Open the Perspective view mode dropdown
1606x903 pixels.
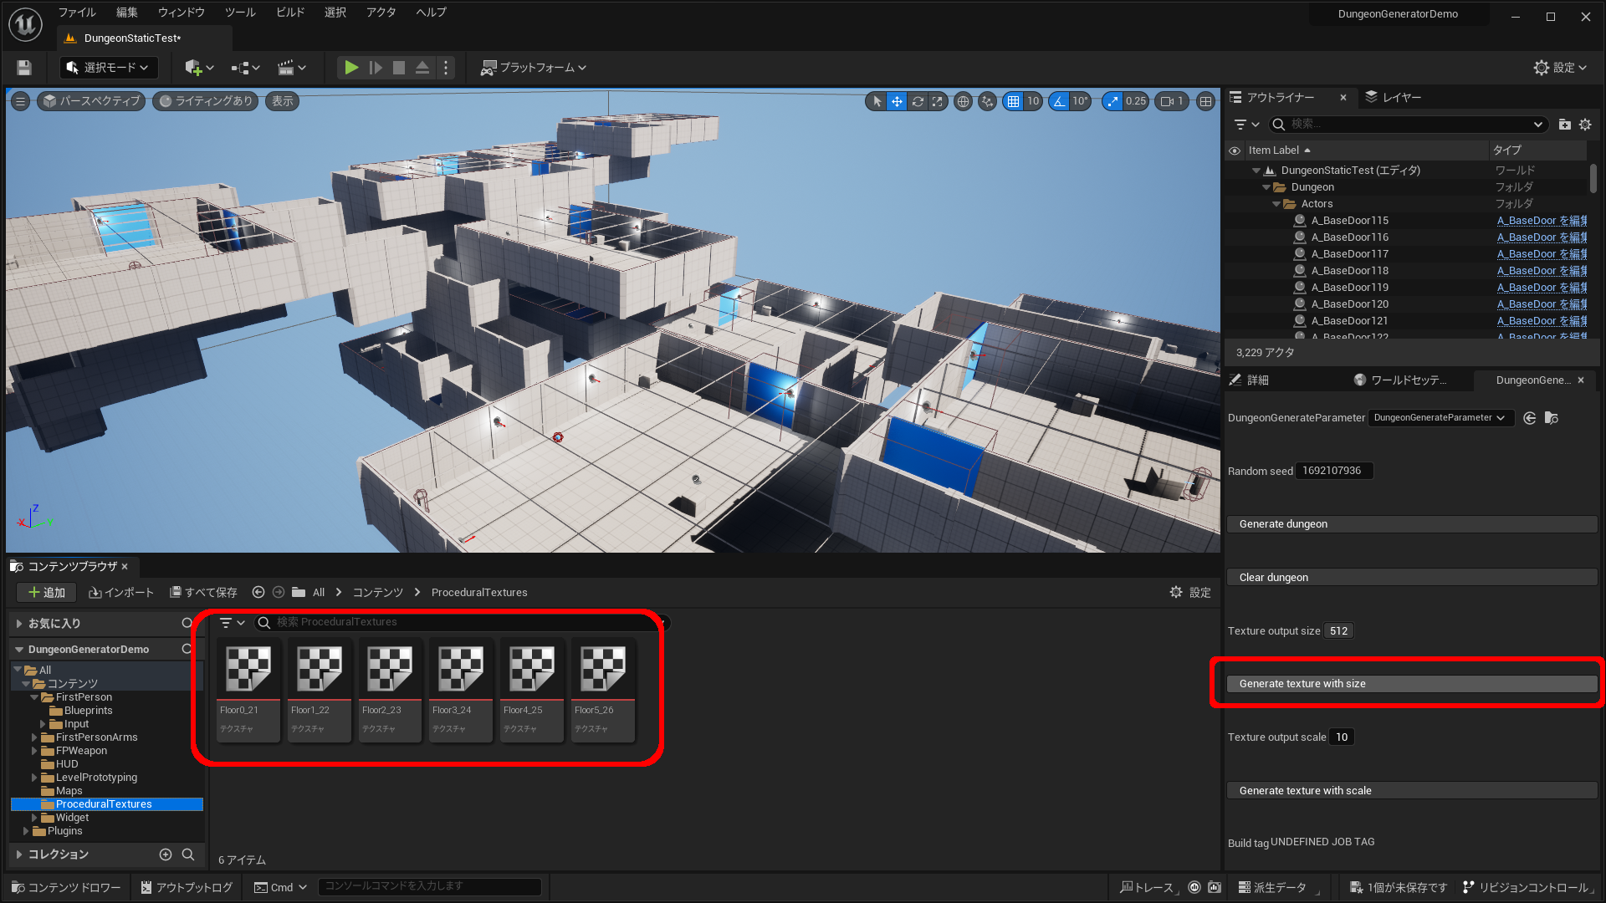(91, 101)
